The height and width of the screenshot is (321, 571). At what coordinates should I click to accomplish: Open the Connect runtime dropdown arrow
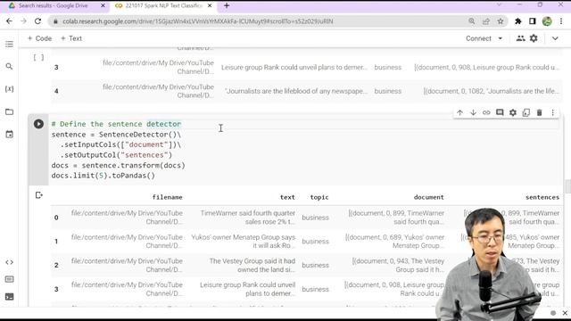501,38
